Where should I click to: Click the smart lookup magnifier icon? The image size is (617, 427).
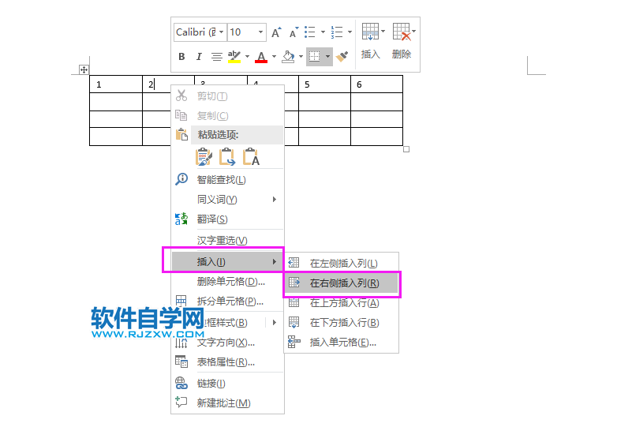point(181,179)
